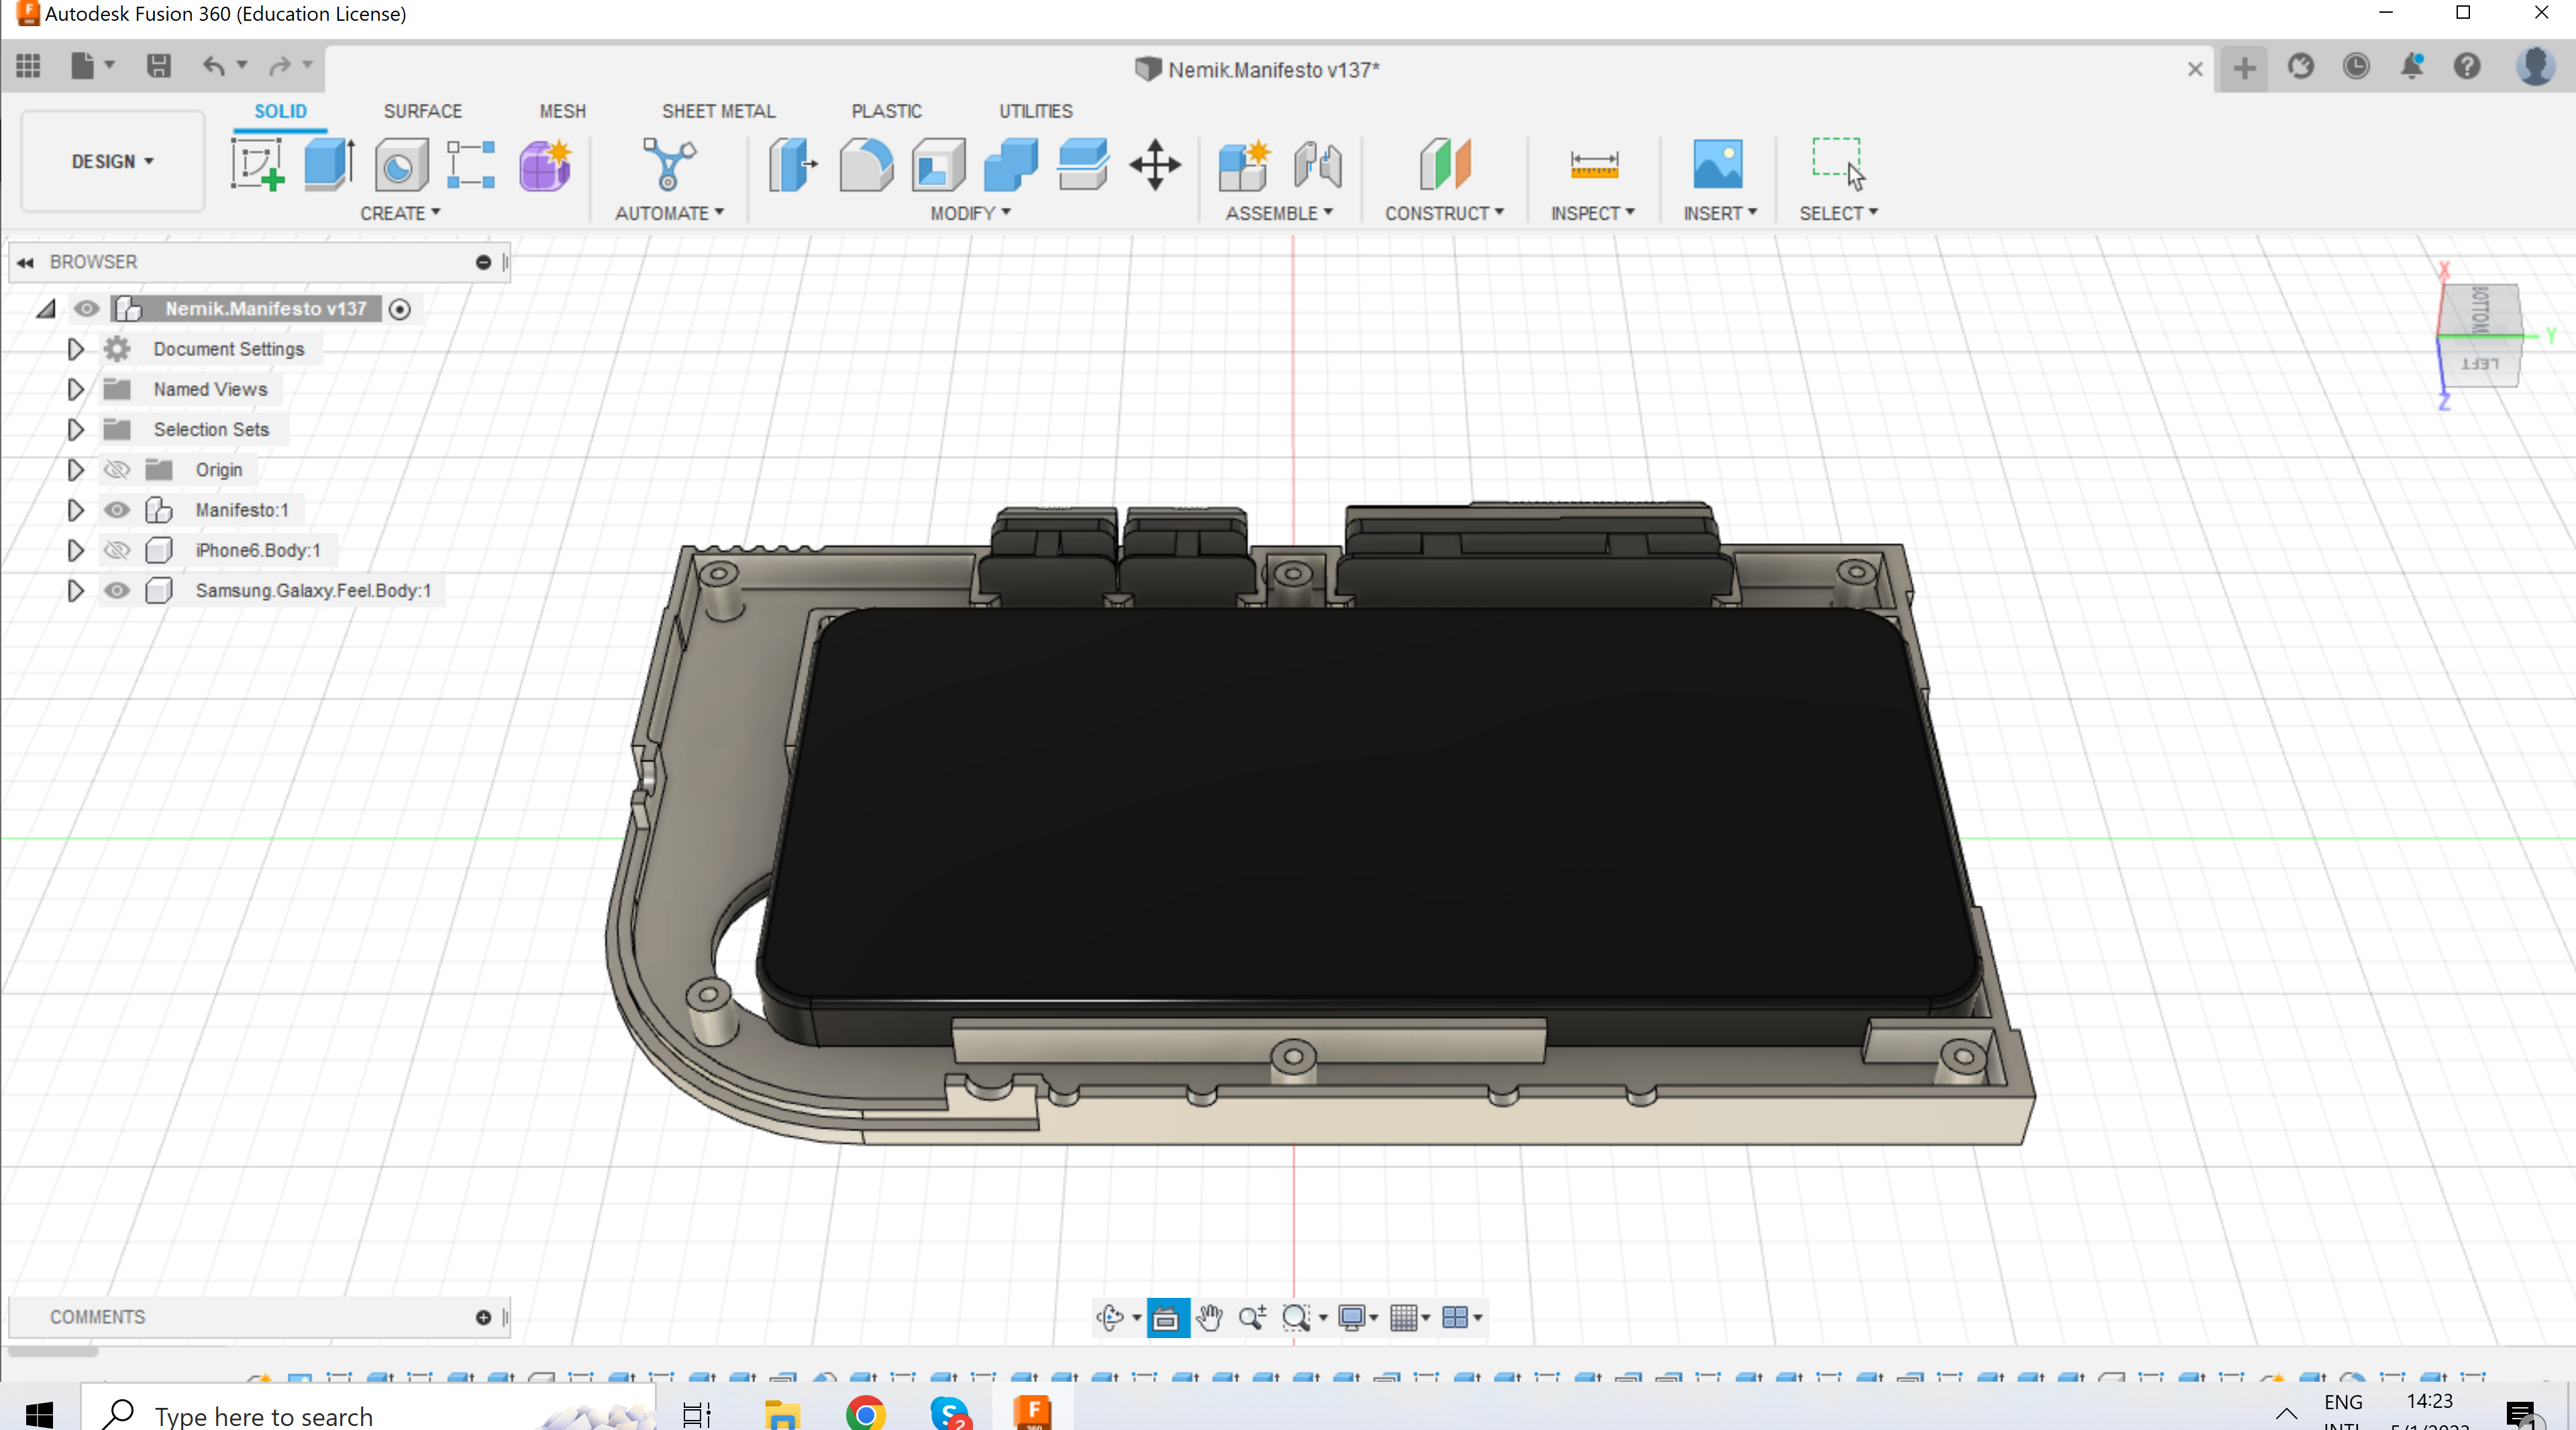Toggle the activate radio button on root component

400,309
